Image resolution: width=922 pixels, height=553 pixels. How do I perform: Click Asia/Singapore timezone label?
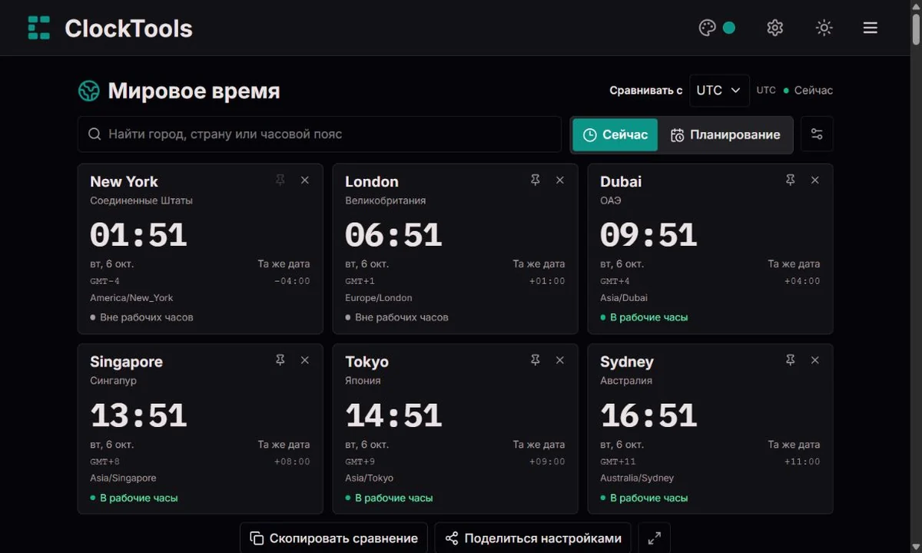[123, 478]
